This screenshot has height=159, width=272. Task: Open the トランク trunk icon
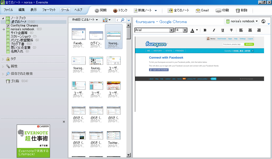[115, 11]
